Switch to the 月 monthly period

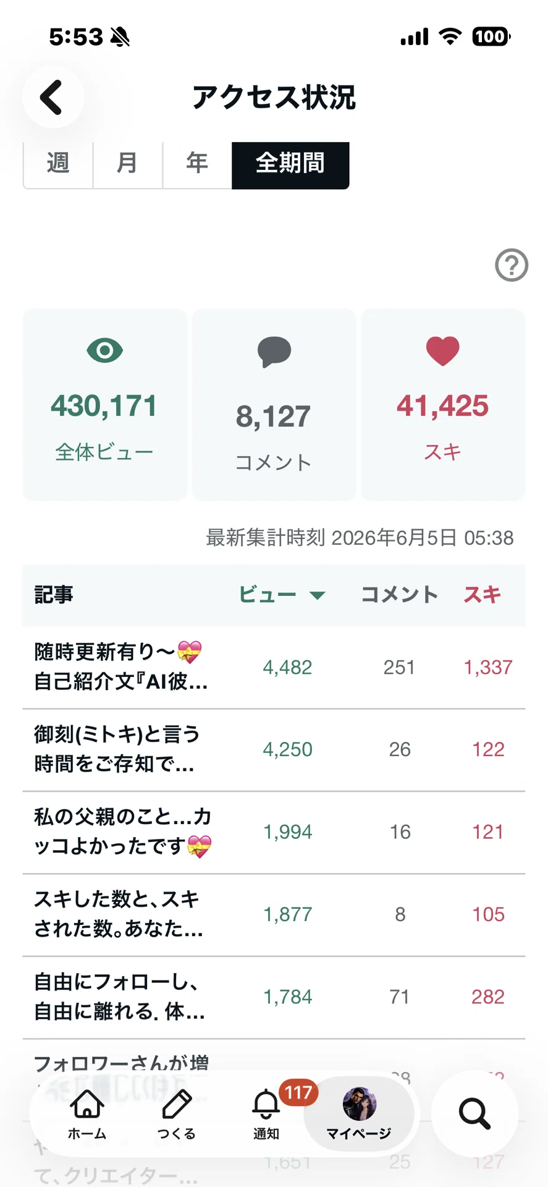tap(128, 164)
